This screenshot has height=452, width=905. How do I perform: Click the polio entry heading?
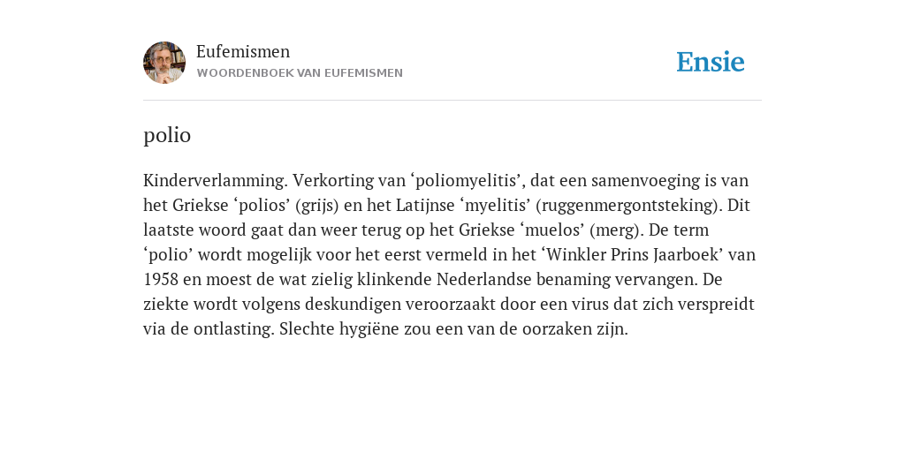click(167, 135)
